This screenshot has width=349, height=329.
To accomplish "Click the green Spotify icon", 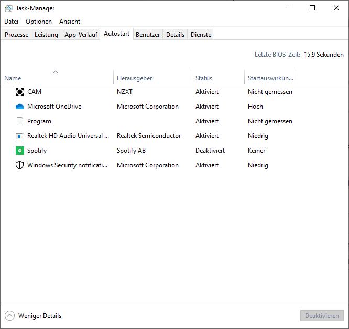I will click(x=20, y=151).
